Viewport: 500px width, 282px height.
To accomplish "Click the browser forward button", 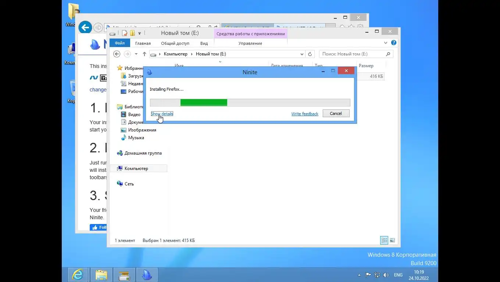I will coord(98,28).
